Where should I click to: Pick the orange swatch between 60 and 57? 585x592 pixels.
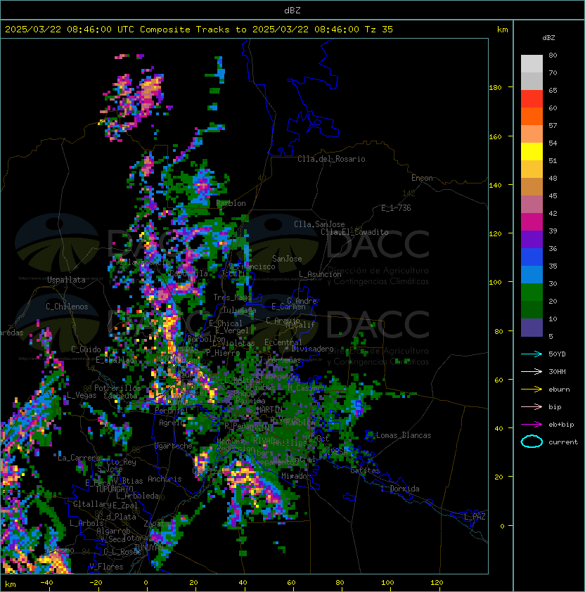click(532, 116)
